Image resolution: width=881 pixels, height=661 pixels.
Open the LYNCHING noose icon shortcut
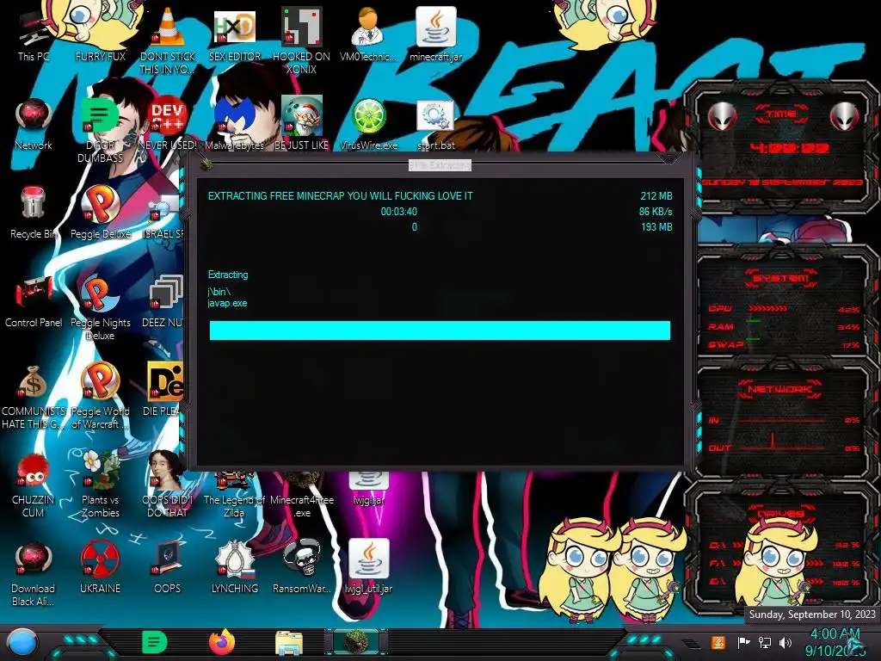point(234,568)
